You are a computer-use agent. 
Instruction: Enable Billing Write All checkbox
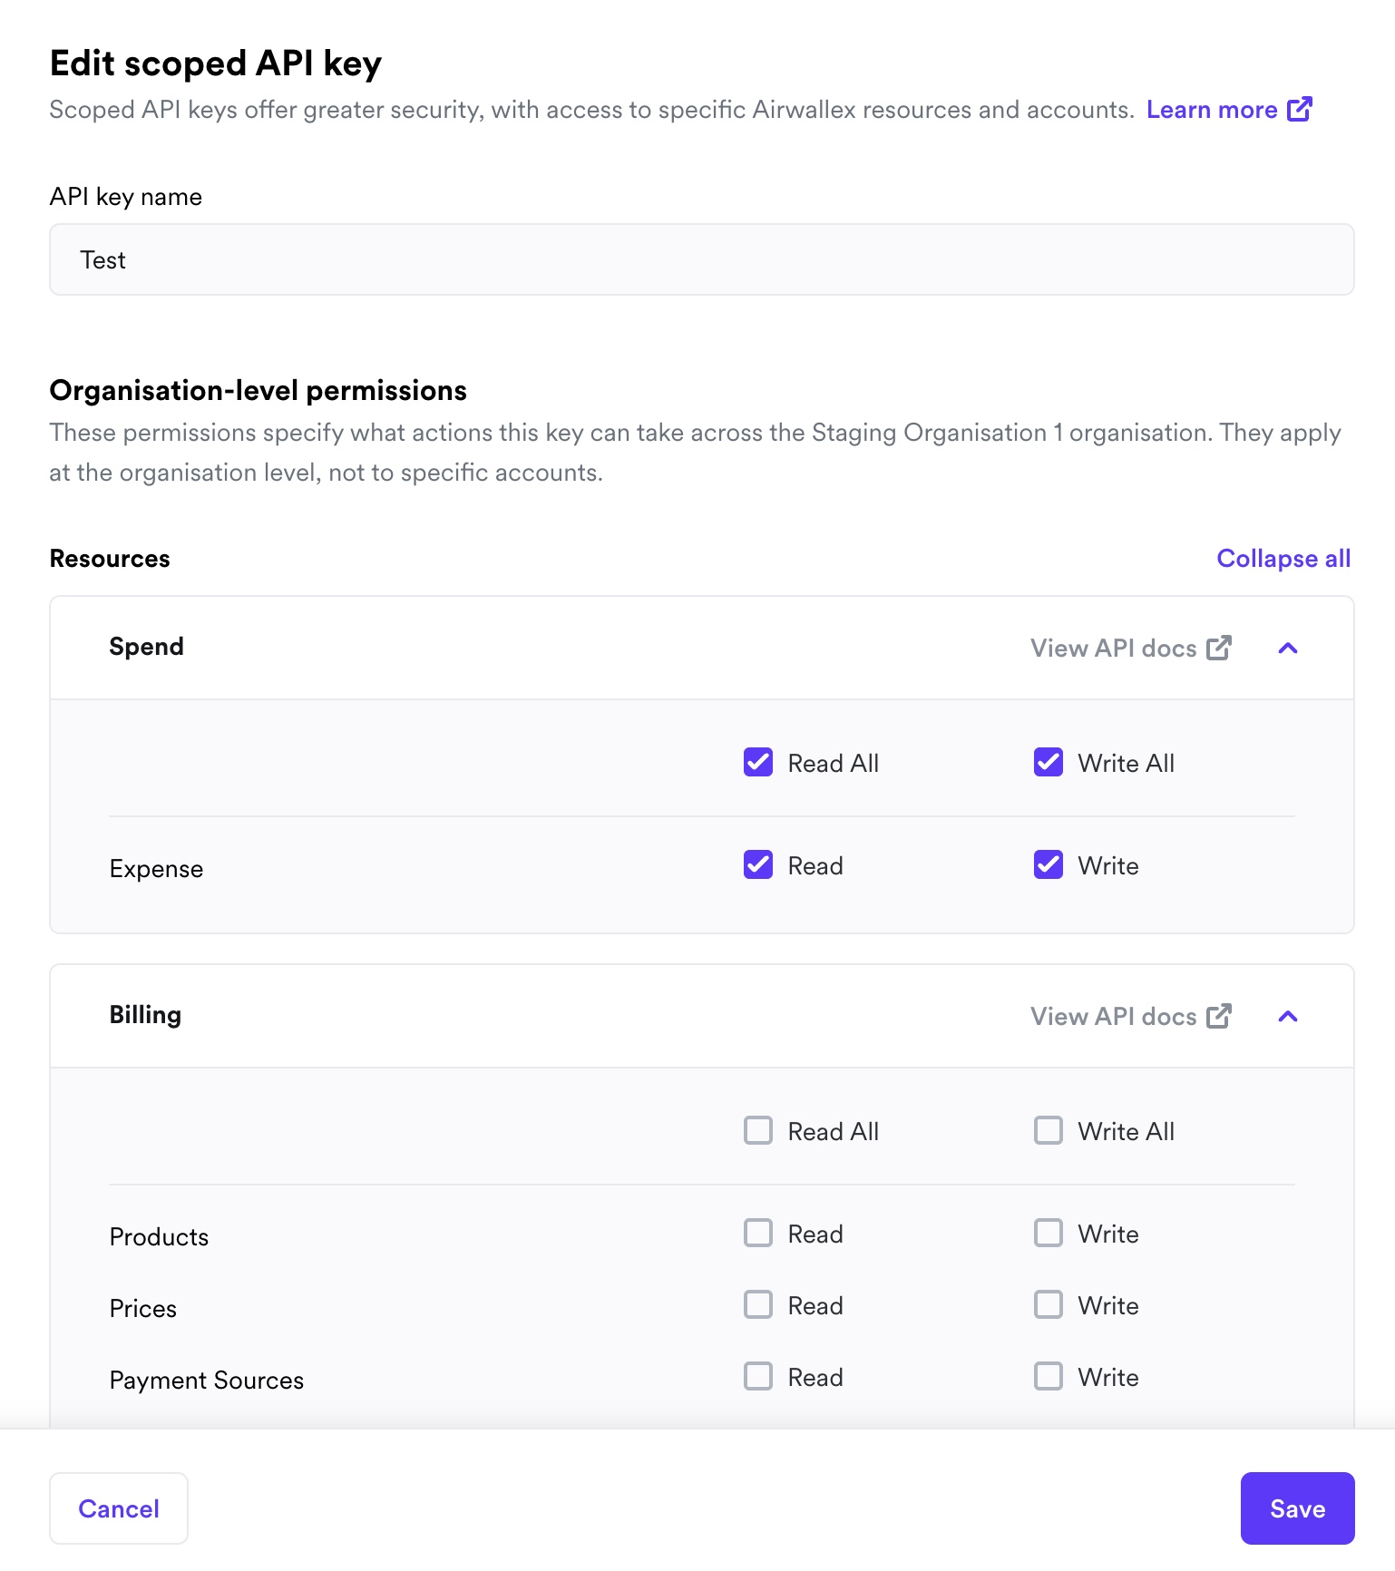click(x=1049, y=1131)
